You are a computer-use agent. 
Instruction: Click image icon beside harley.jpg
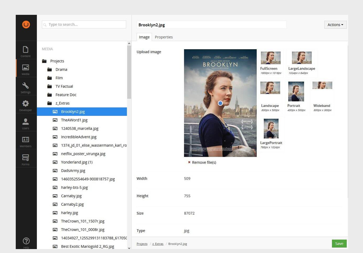click(55, 213)
